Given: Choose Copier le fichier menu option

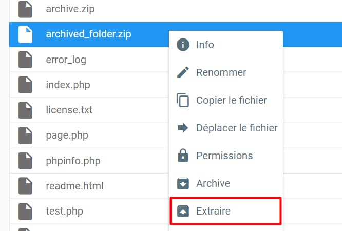Looking at the screenshot, I should (x=232, y=100).
